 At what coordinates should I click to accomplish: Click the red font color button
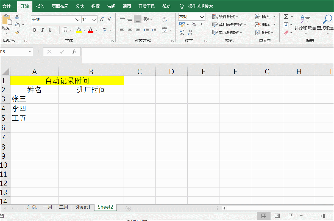tap(91, 30)
